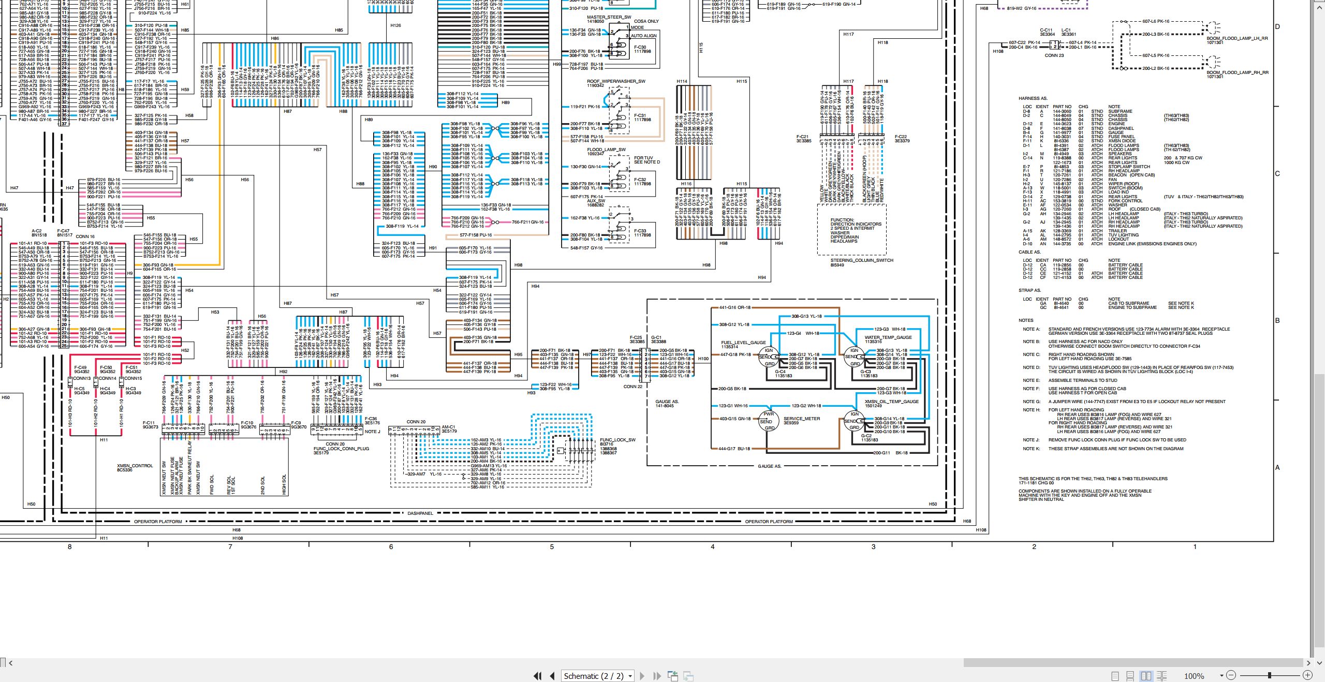The width and height of the screenshot is (1325, 682).
Task: Click the horizontal scrollbar left arrow
Action: click(11, 663)
